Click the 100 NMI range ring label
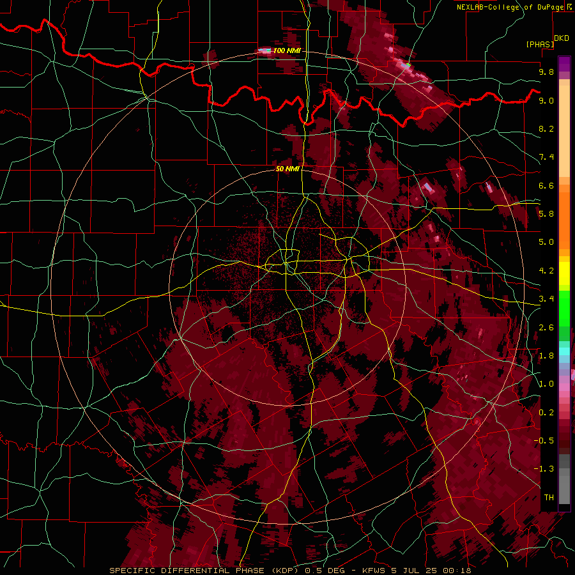This screenshot has height=575, width=575. point(287,50)
